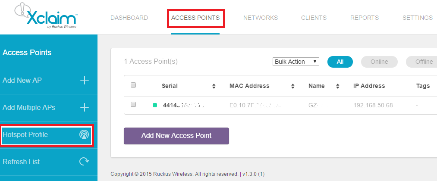Image resolution: width=437 pixels, height=181 pixels.
Task: Open the access point serial number link
Action: coord(184,105)
